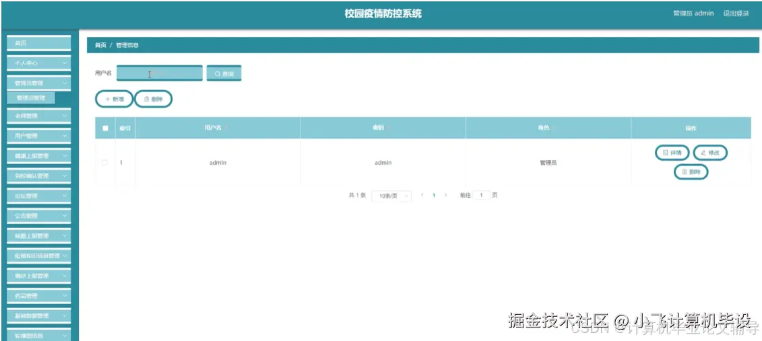Click the 管理员 role cell in row 1

(548, 163)
